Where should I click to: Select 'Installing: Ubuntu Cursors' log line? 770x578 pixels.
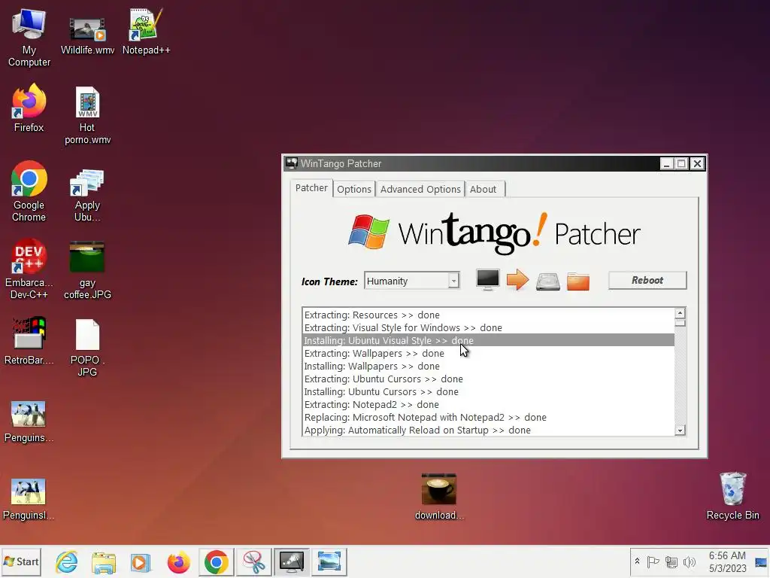click(489, 391)
